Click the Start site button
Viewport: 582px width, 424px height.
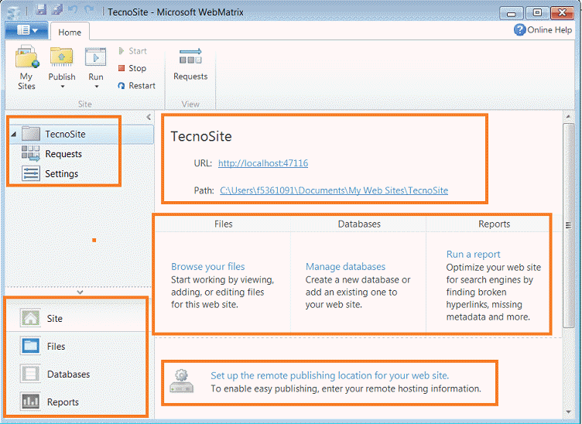[x=132, y=51]
